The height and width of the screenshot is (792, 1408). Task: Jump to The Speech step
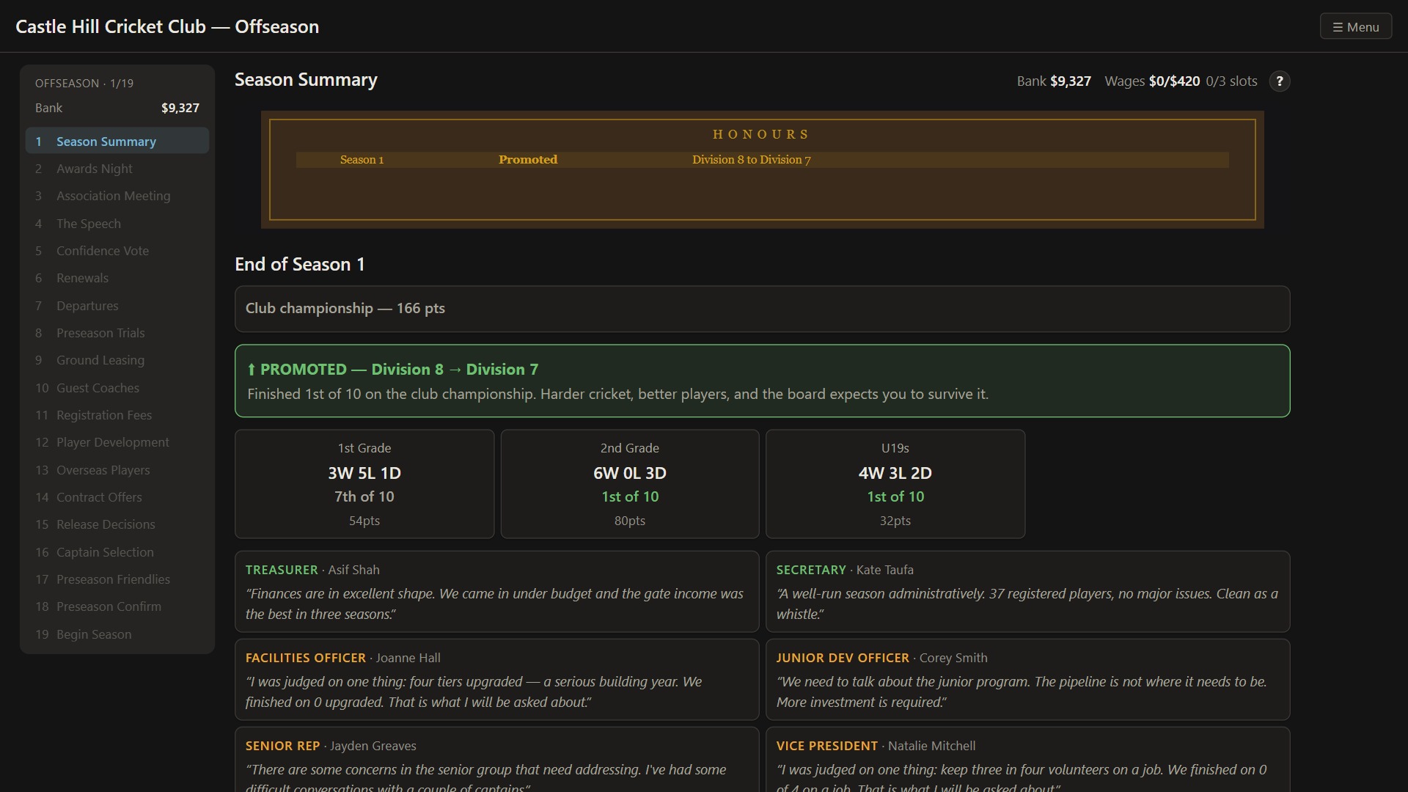[x=117, y=224]
